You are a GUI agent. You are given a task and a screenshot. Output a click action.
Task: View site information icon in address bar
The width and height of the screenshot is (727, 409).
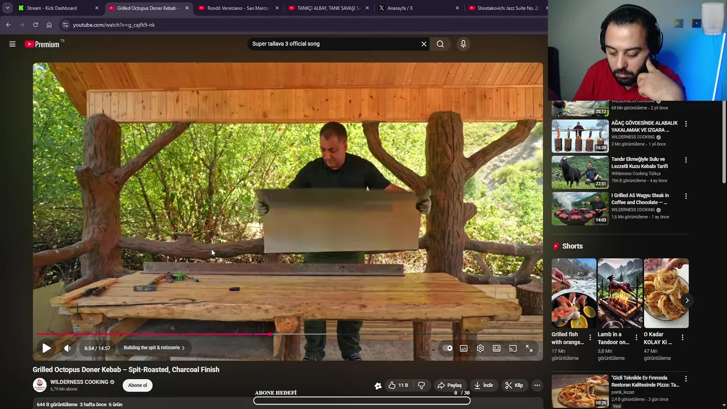coord(65,25)
